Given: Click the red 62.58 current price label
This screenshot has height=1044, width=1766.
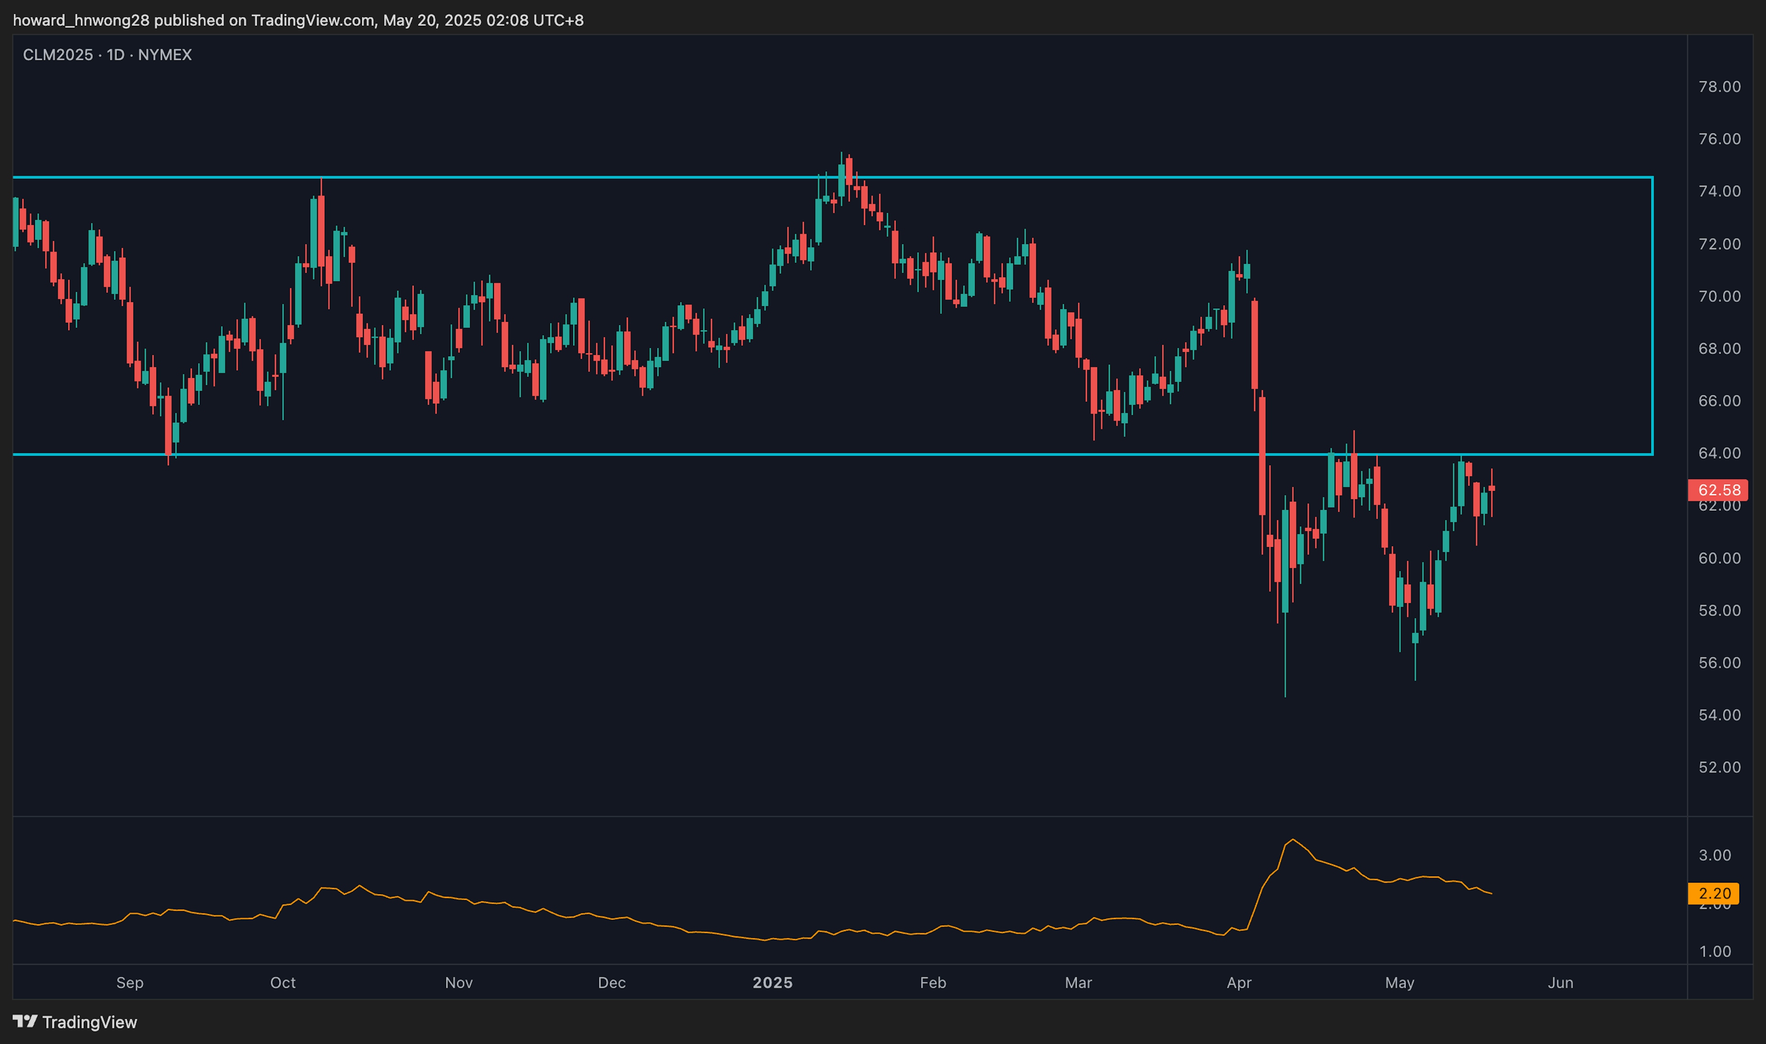Looking at the screenshot, I should 1718,490.
